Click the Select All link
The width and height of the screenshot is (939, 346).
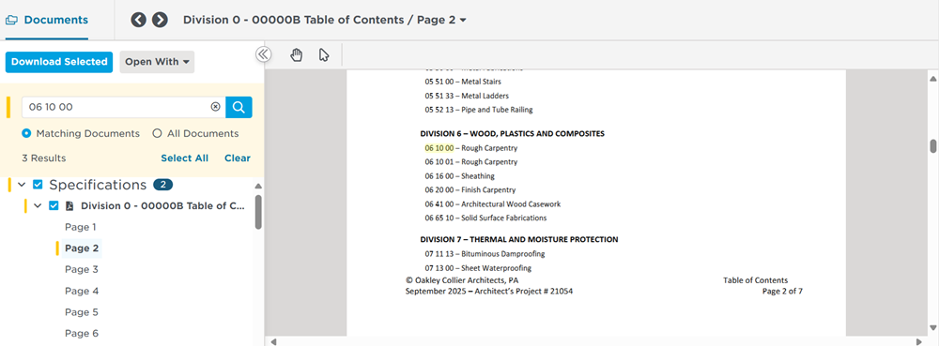pyautogui.click(x=184, y=158)
